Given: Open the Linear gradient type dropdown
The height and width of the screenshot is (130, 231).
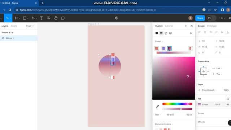Looking at the screenshot, I should click(159, 41).
